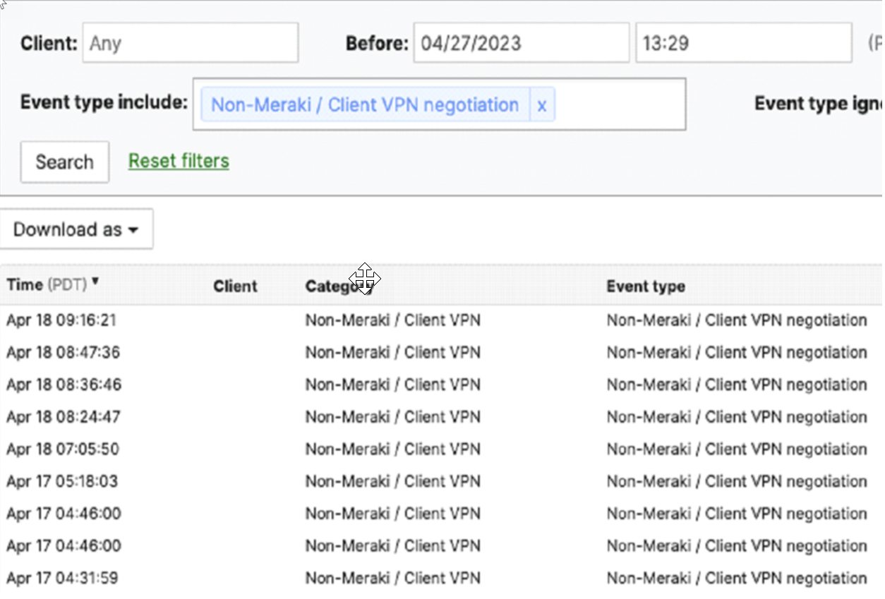Click the Reset filters link

179,162
